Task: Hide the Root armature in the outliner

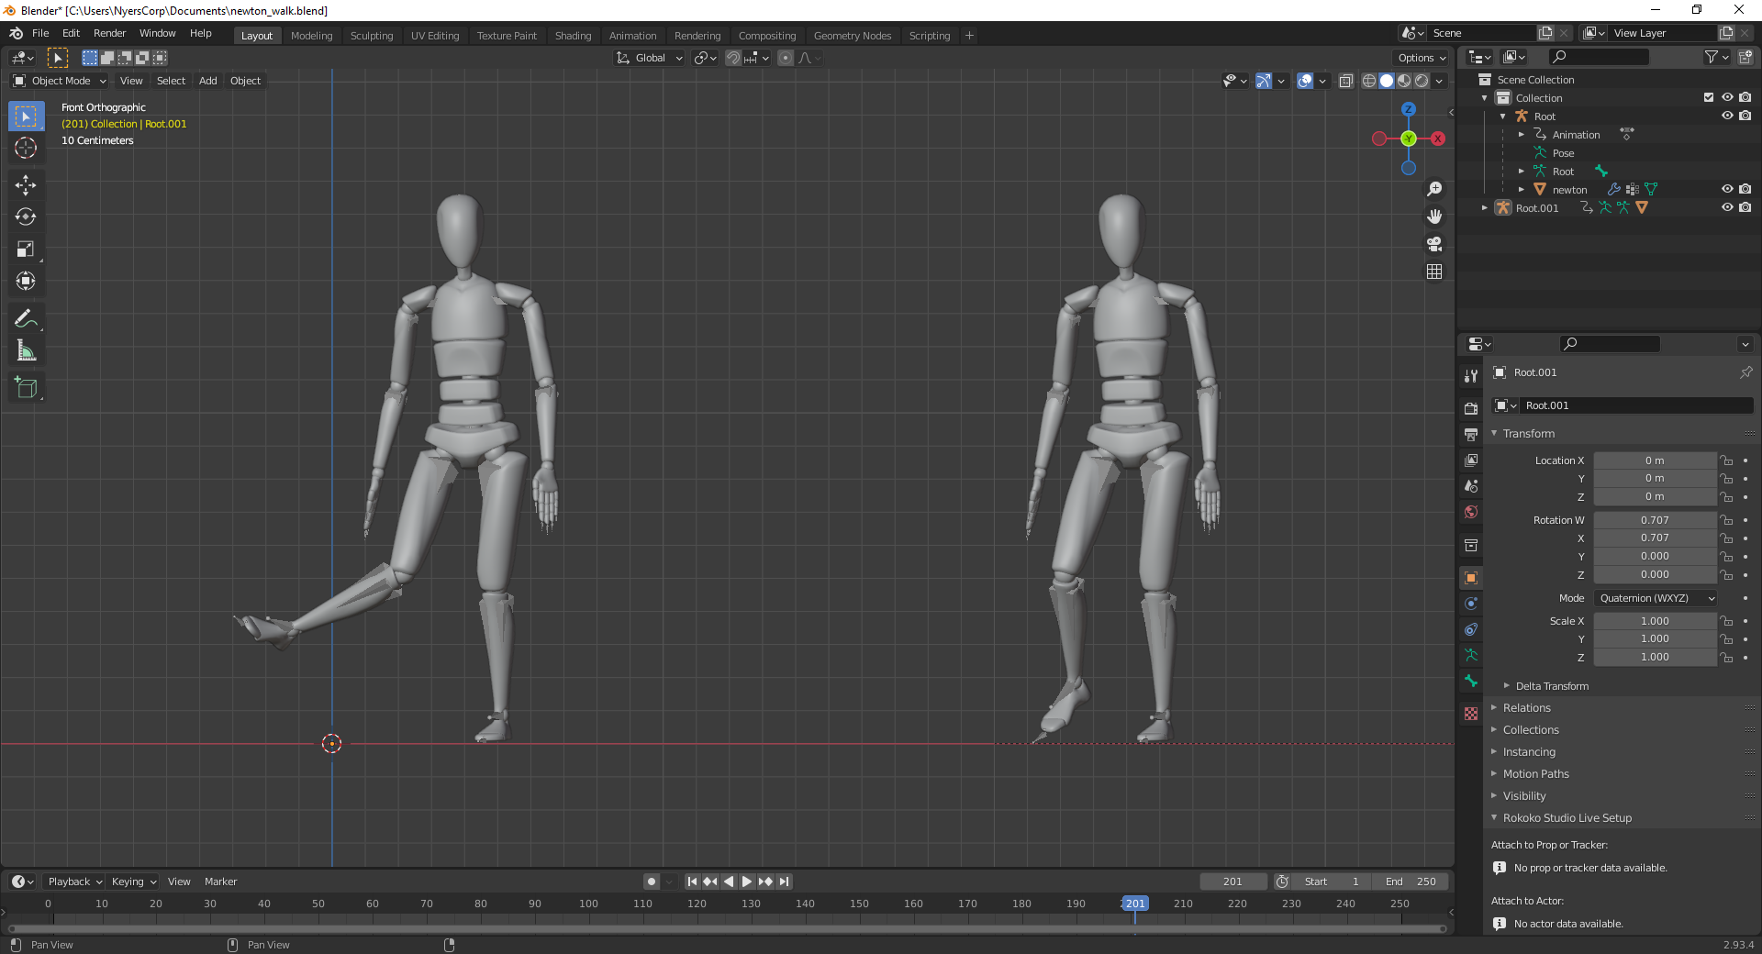Action: click(1729, 116)
